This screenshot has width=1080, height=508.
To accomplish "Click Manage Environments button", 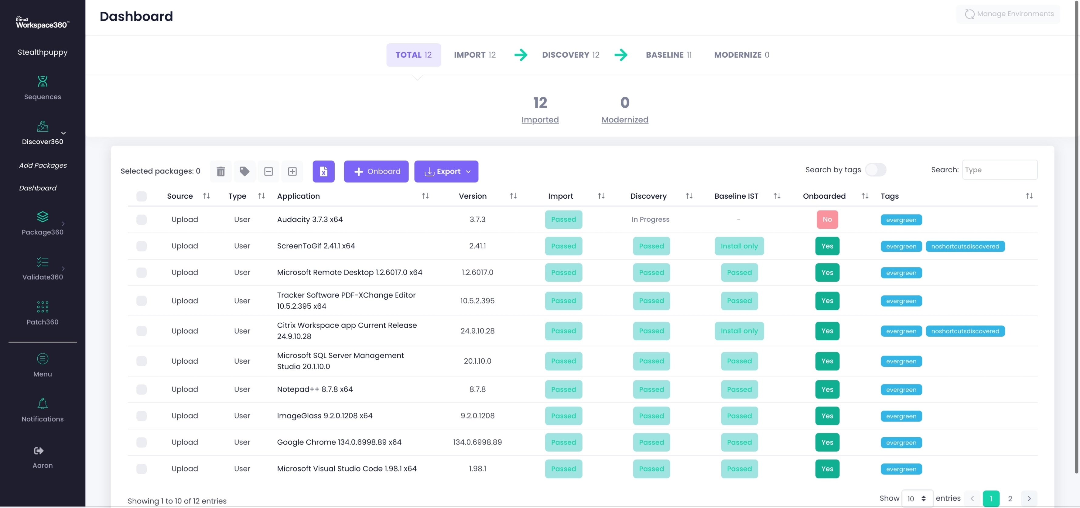I will pyautogui.click(x=1008, y=14).
